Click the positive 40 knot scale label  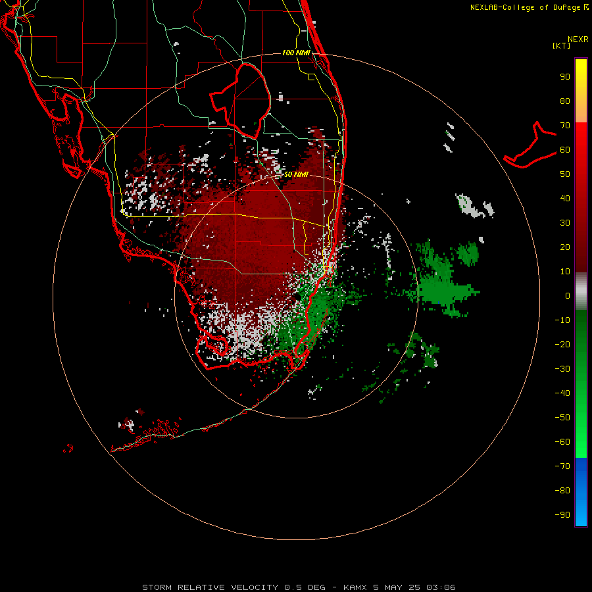point(565,199)
